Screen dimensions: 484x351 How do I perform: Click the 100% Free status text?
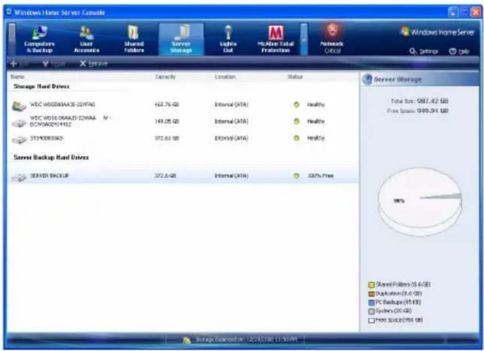[320, 176]
